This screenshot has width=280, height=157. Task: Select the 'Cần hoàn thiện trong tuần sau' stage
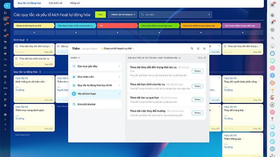(159, 25)
